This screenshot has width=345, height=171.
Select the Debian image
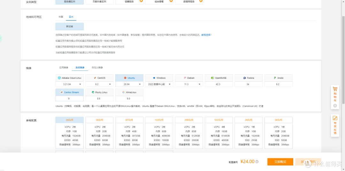point(189,78)
